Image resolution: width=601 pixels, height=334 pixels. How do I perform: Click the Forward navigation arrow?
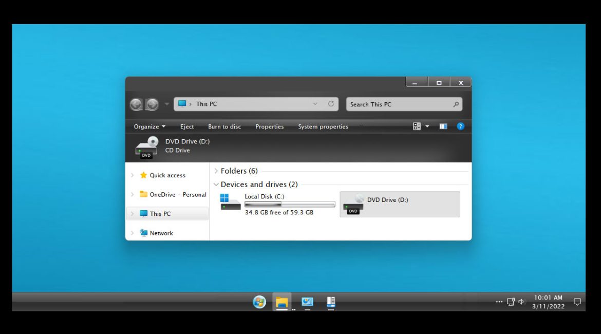tap(152, 104)
